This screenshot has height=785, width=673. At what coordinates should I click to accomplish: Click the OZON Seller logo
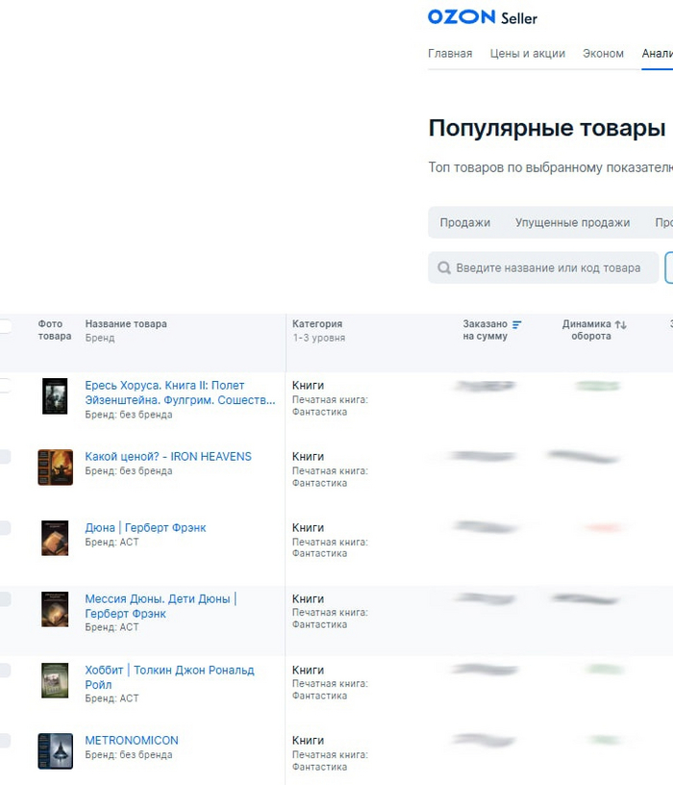coord(483,17)
